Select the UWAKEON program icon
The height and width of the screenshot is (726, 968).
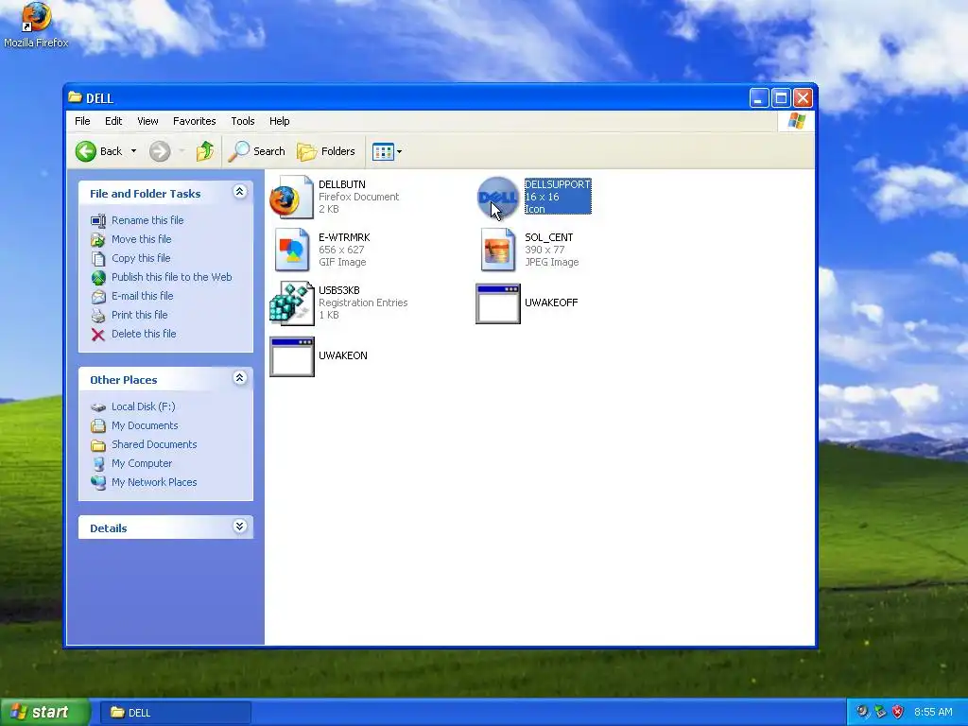pos(291,356)
